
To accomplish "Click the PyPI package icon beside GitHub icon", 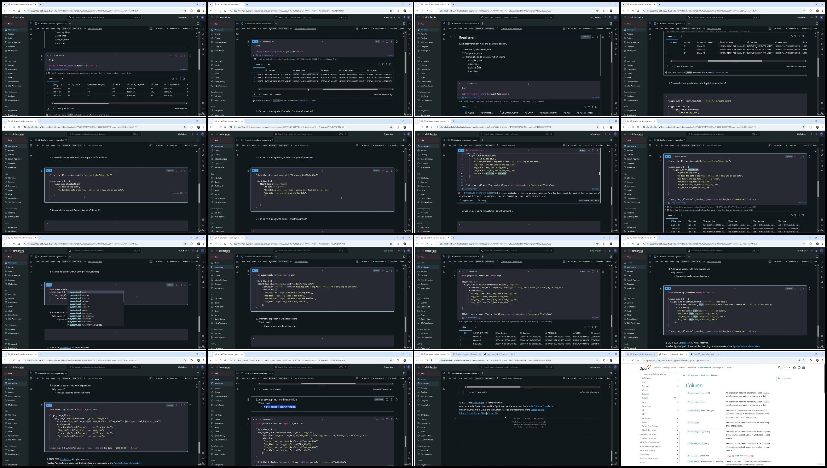I will coord(804,368).
